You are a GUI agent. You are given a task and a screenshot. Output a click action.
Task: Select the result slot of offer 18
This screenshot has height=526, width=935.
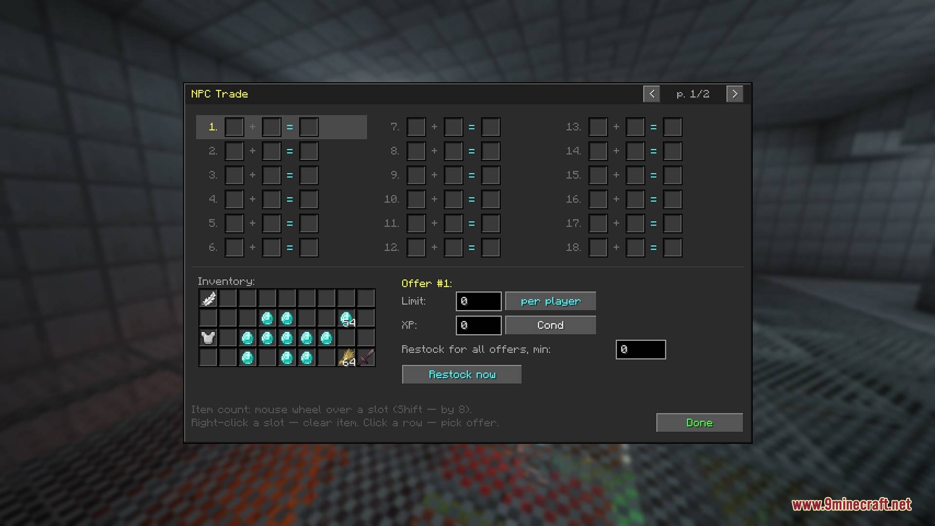(673, 247)
